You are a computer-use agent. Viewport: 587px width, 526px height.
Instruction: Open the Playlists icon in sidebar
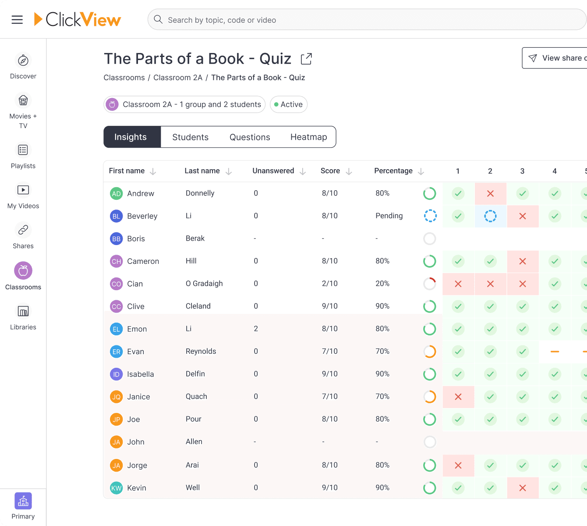(23, 150)
